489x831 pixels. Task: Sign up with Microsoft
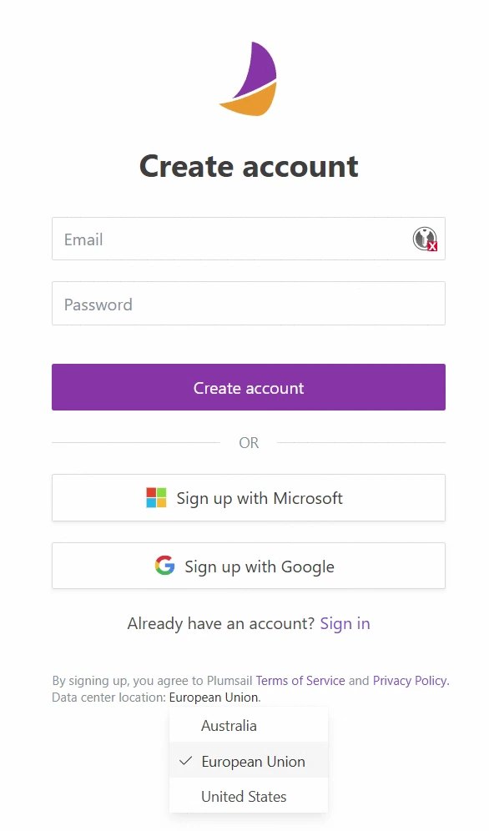click(249, 497)
